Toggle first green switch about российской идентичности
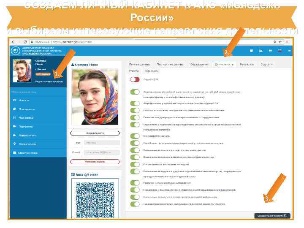This screenshot has height=228, width=304. [x=135, y=92]
